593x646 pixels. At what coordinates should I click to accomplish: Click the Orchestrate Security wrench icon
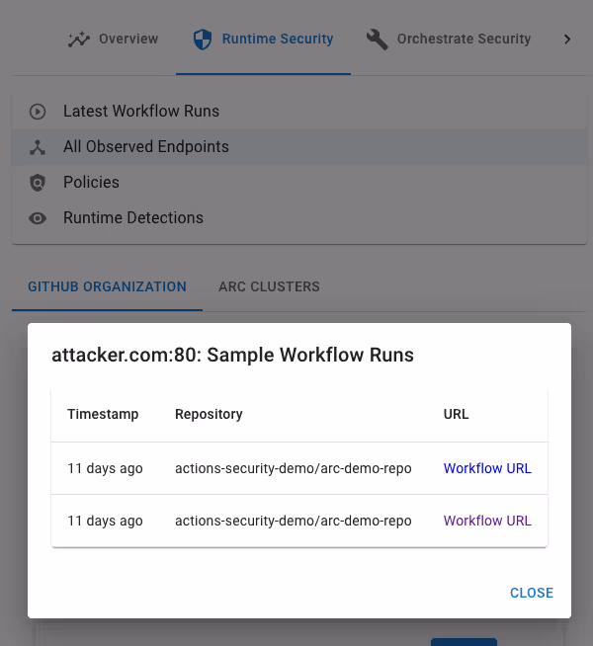(x=378, y=40)
